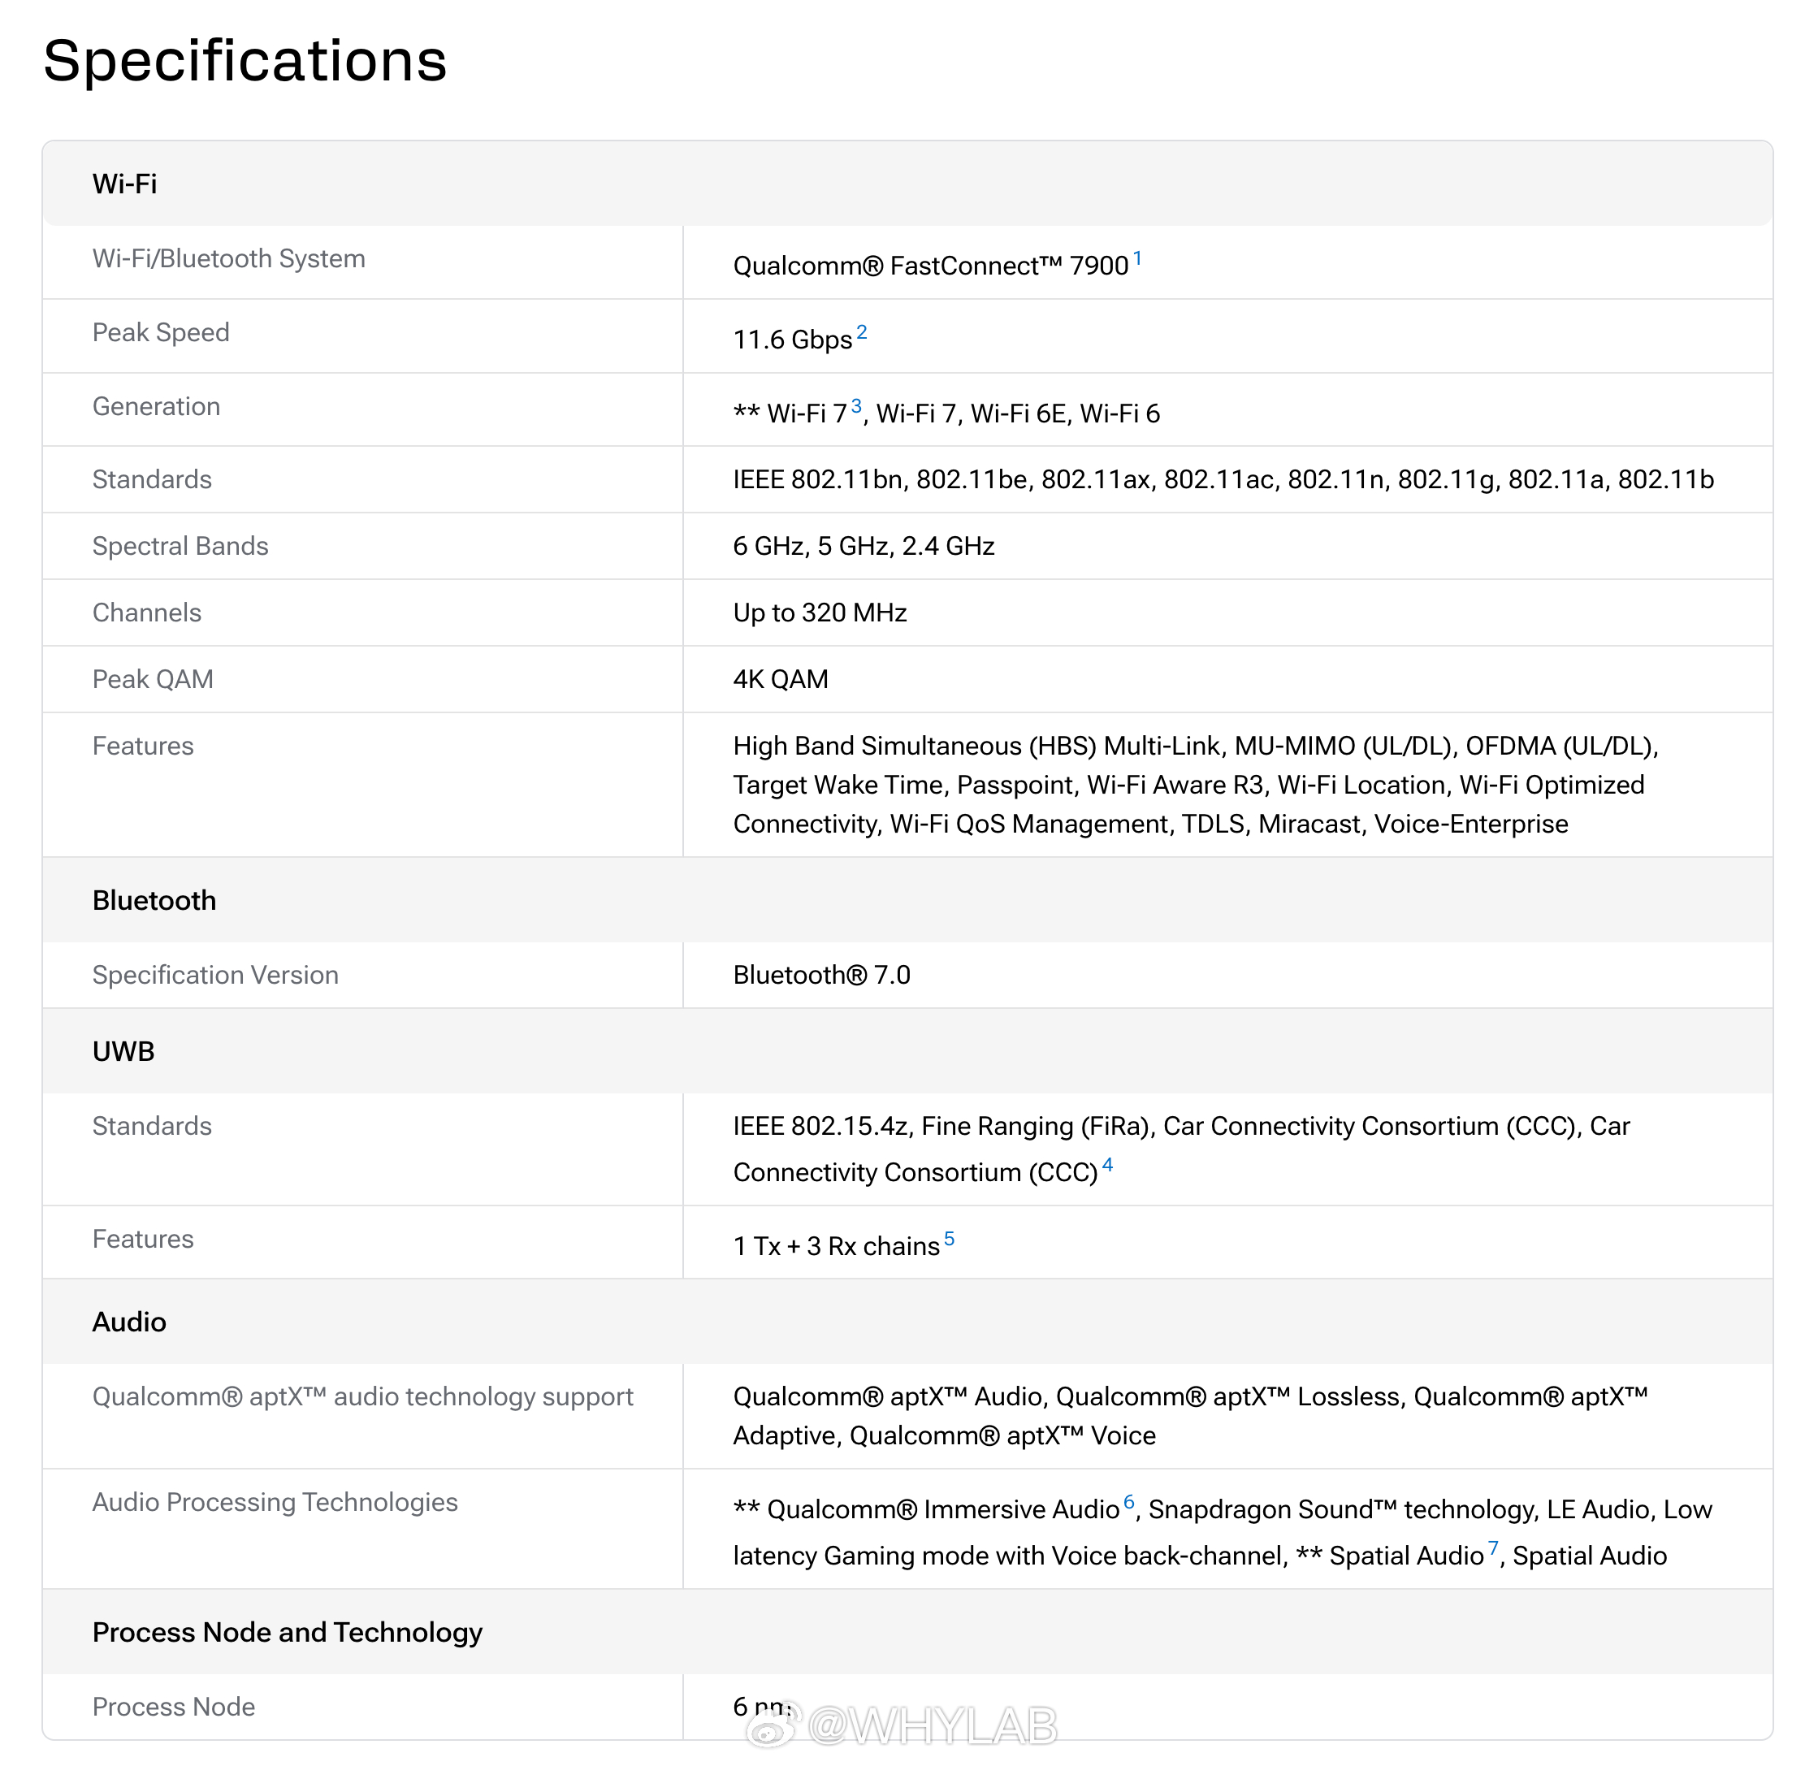Click footnote 2 after 11.6 Gbps
The image size is (1805, 1766).
(x=862, y=332)
